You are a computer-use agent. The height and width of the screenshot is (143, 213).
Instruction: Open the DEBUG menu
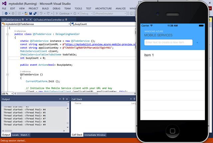click(x=57, y=8)
